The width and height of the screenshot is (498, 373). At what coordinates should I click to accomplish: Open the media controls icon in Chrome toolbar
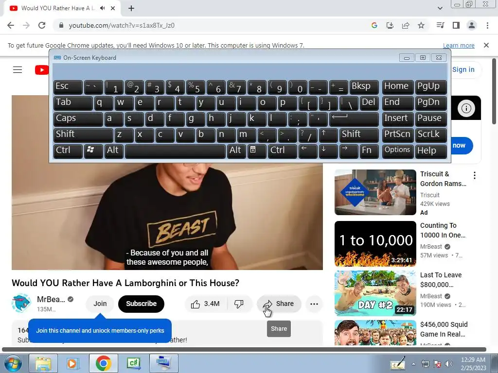coord(441,25)
